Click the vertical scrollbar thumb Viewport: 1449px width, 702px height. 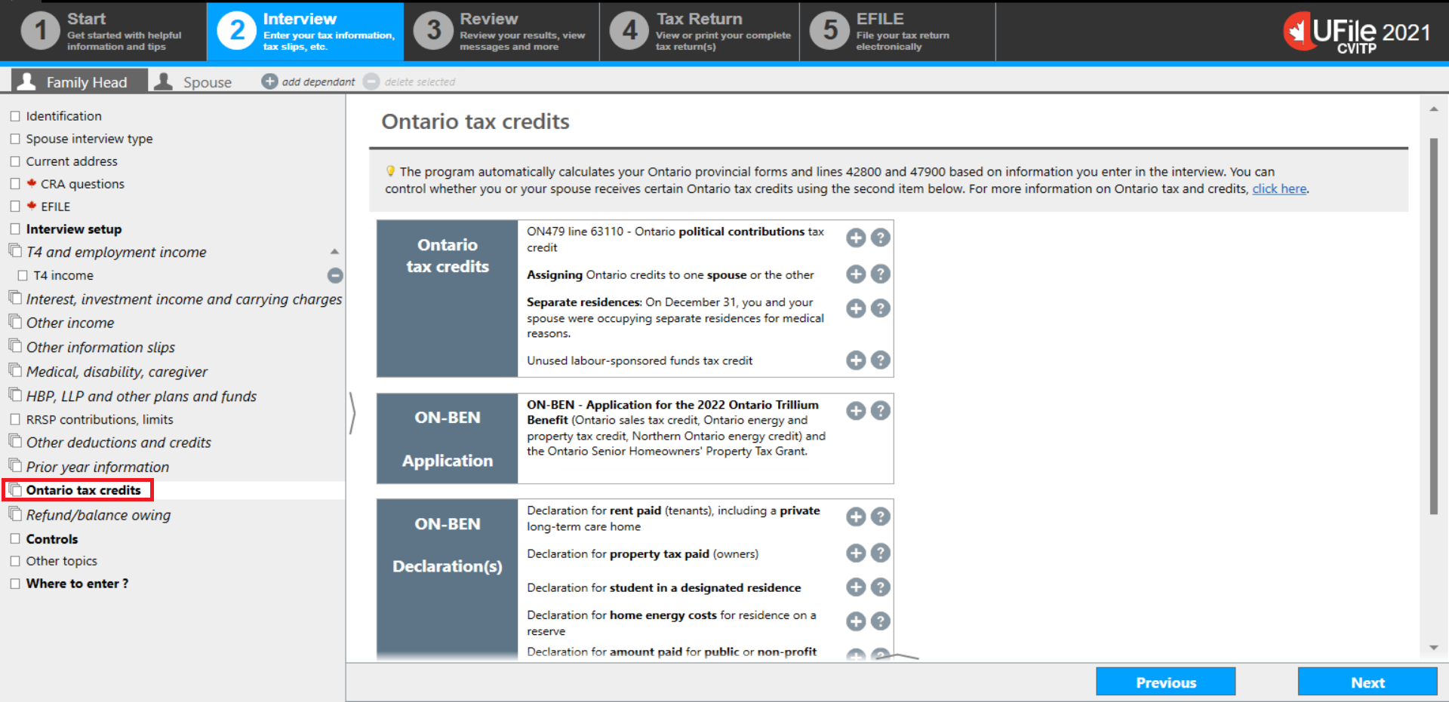click(x=1434, y=326)
